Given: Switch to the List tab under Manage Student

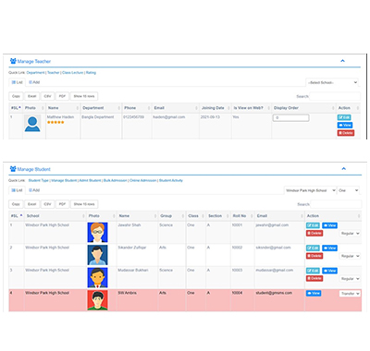Looking at the screenshot, I should (x=17, y=190).
